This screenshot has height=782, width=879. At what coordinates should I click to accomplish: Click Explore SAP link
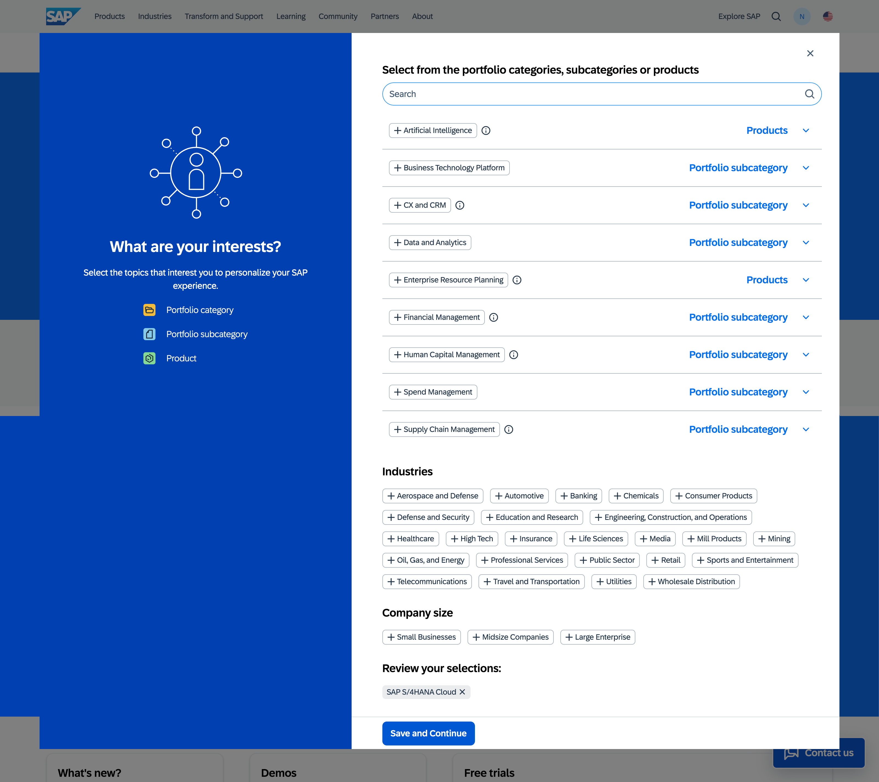point(739,16)
